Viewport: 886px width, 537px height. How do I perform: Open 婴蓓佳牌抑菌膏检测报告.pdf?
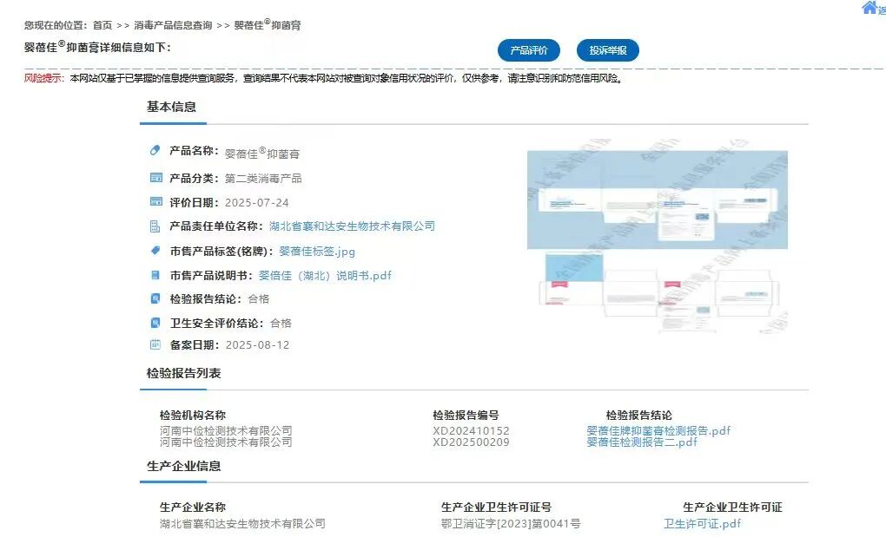[658, 430]
